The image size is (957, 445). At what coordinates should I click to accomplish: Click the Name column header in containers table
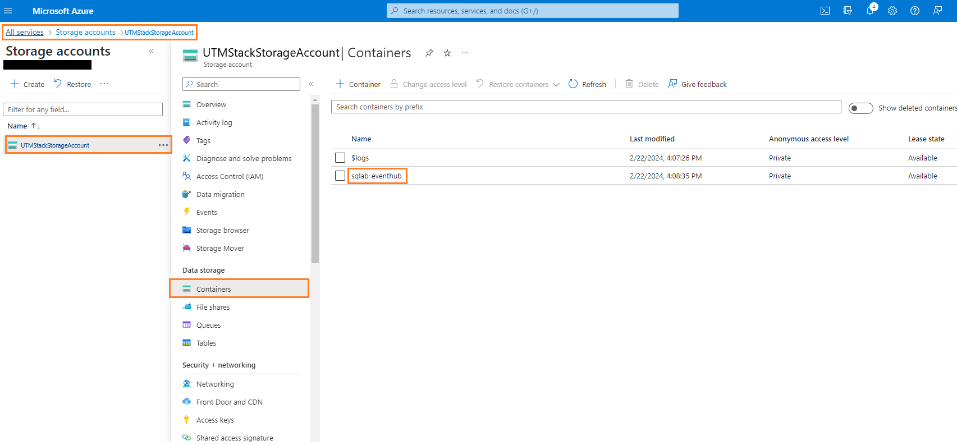tap(361, 139)
